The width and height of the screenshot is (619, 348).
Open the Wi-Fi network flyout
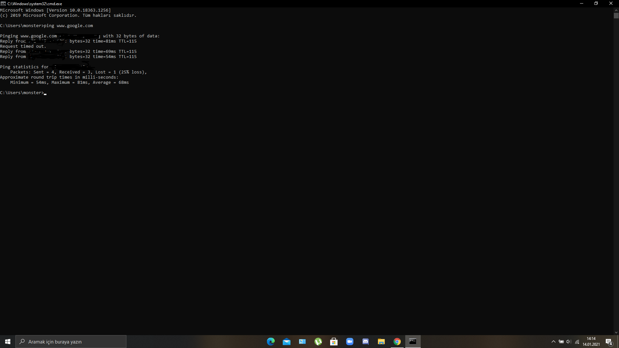[577, 342]
